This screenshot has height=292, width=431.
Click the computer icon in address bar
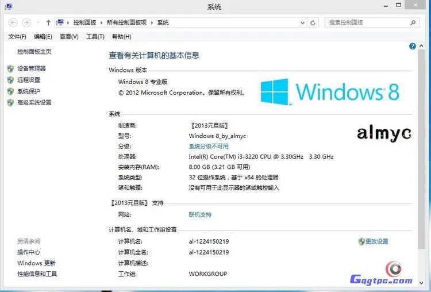pos(60,22)
